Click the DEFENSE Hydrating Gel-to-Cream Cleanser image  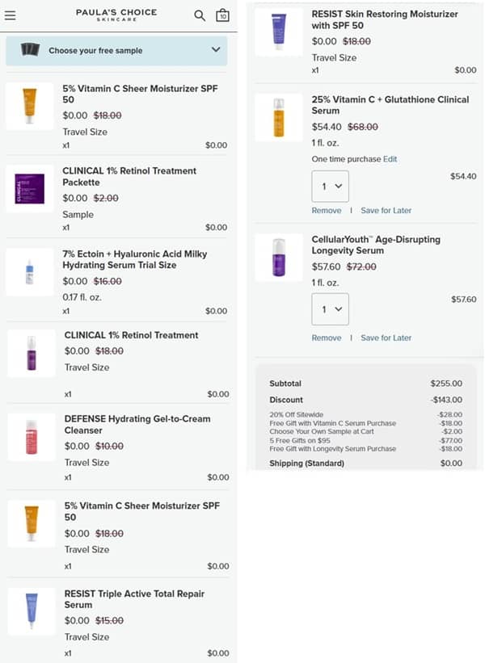point(32,437)
